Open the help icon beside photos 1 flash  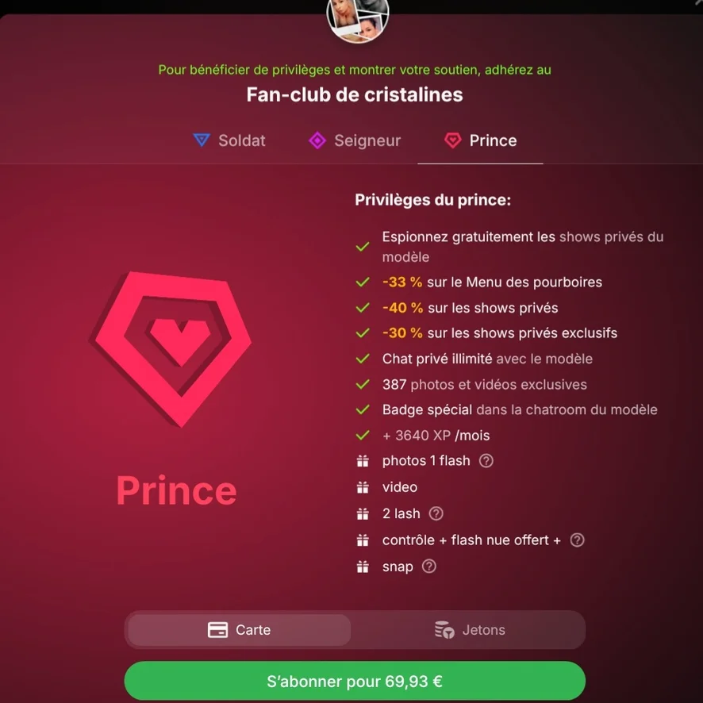click(486, 461)
